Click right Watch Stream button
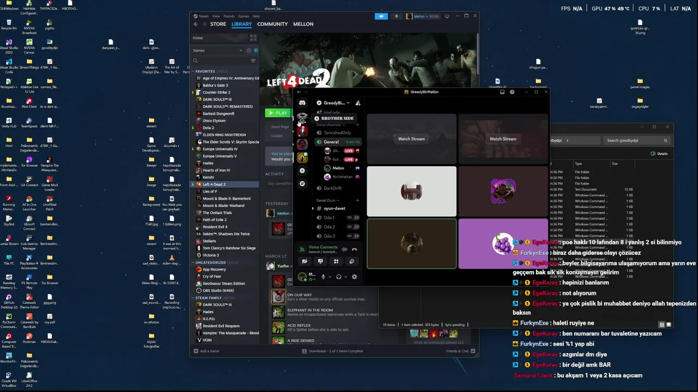 click(x=503, y=139)
